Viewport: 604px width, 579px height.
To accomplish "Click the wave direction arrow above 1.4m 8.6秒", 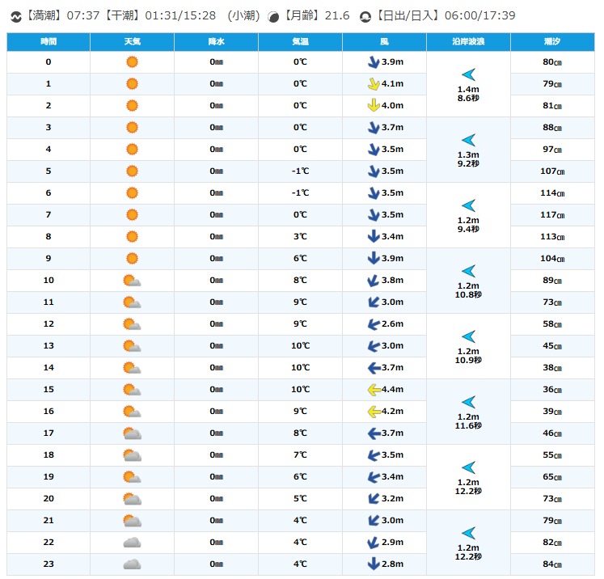I will (x=468, y=74).
